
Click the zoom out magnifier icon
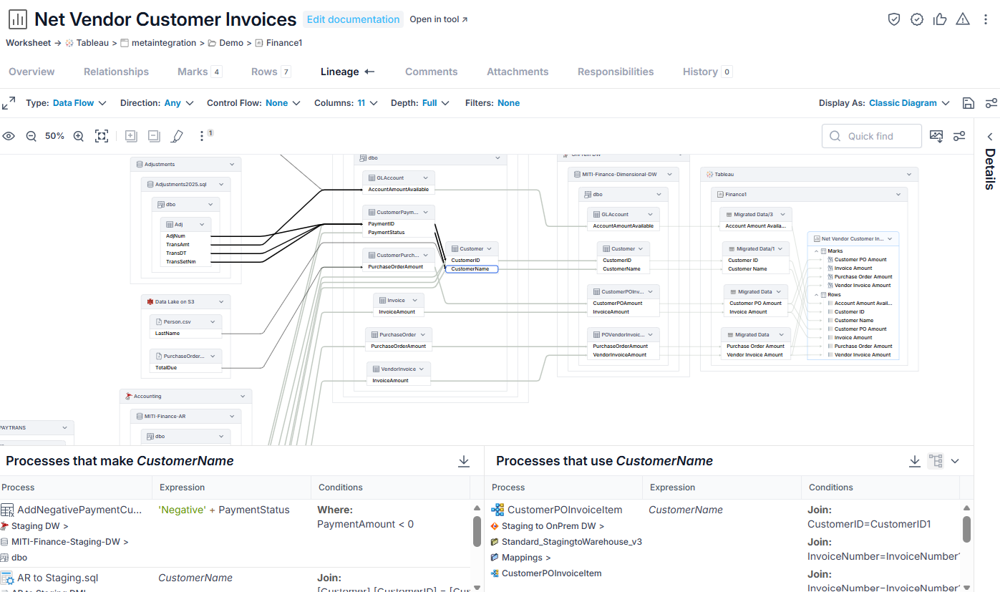31,136
